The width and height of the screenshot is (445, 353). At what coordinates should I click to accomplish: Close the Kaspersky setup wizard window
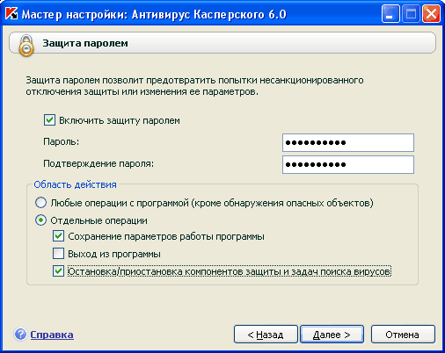(431, 14)
